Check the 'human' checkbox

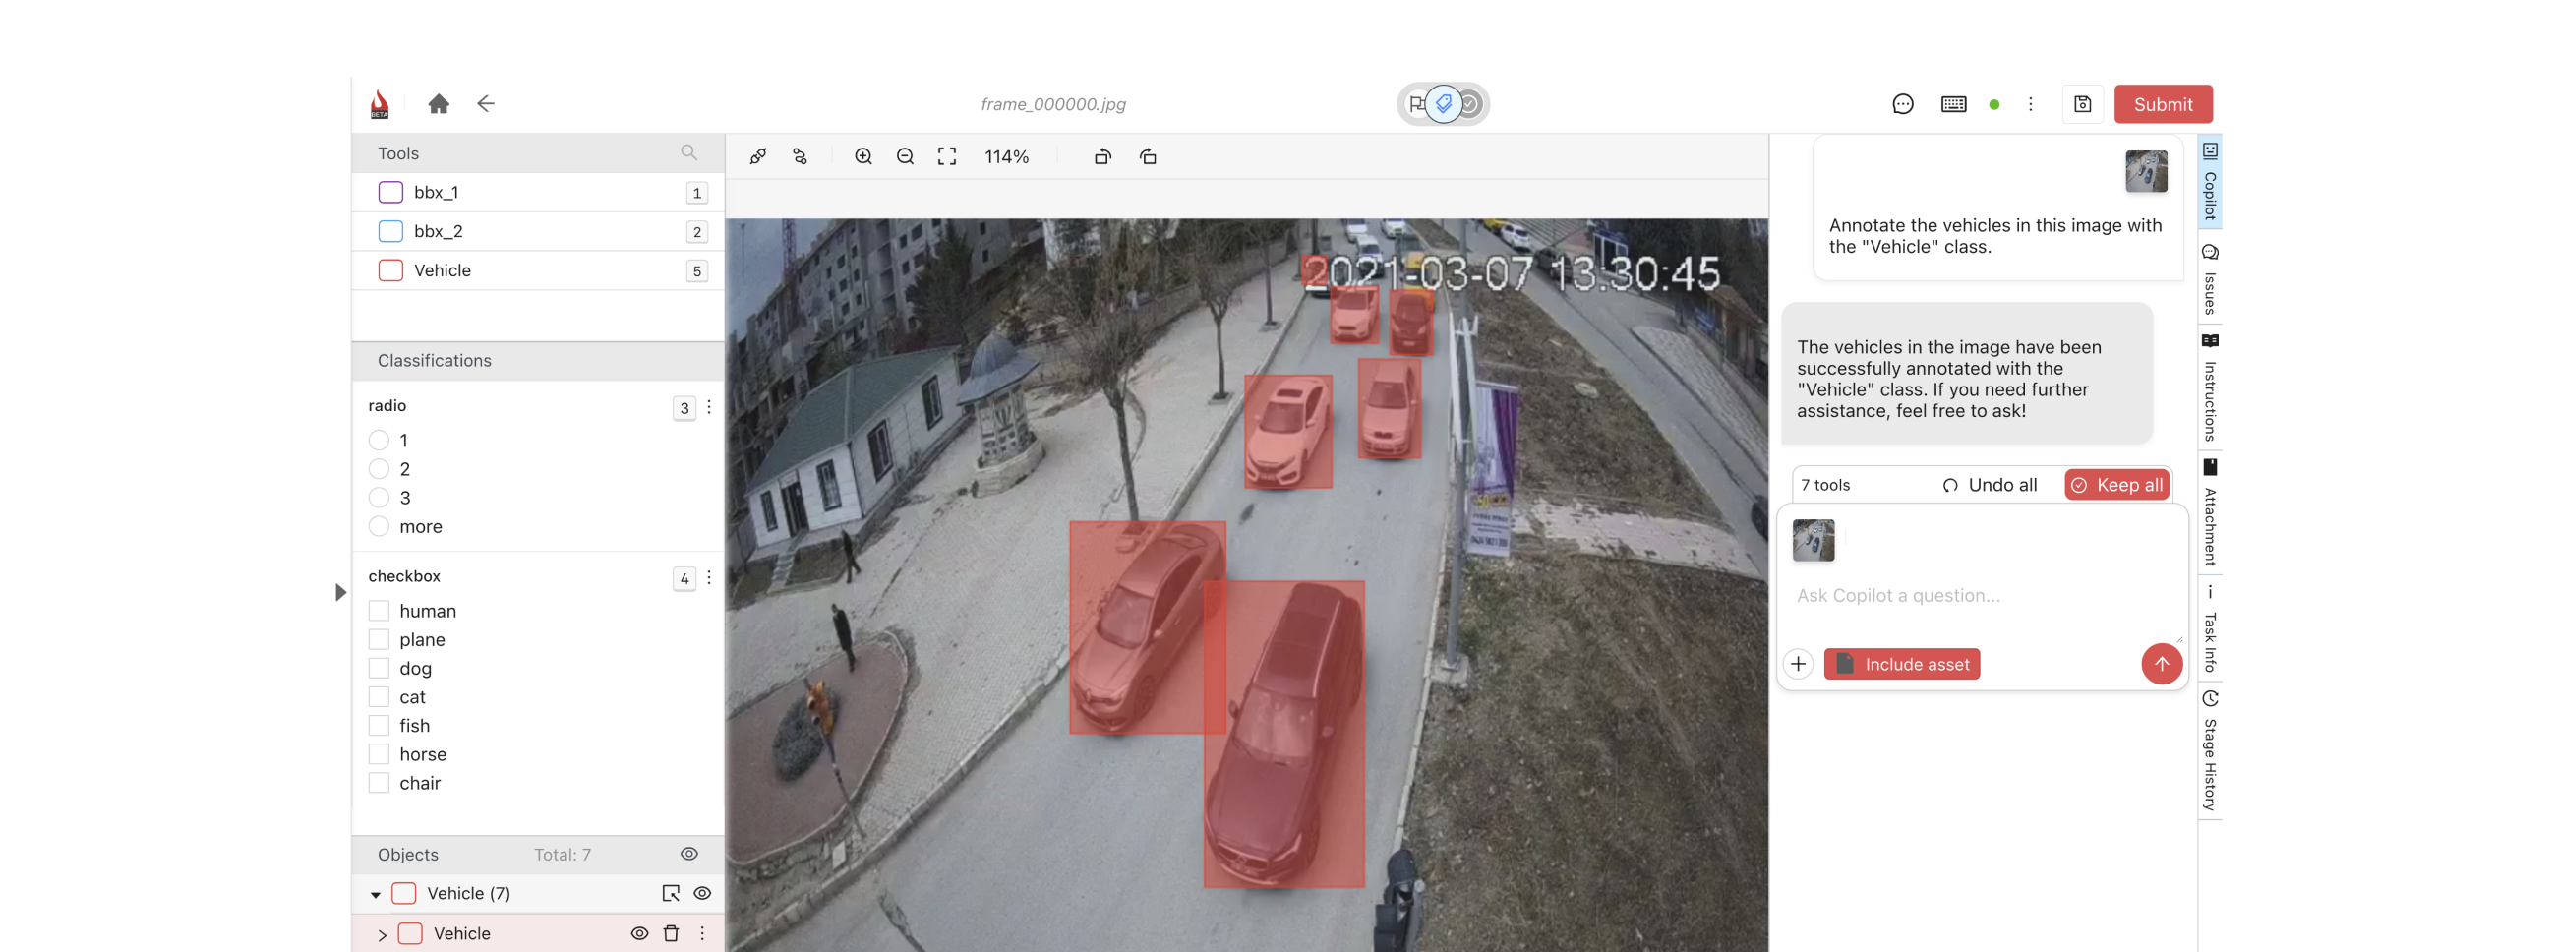[380, 611]
